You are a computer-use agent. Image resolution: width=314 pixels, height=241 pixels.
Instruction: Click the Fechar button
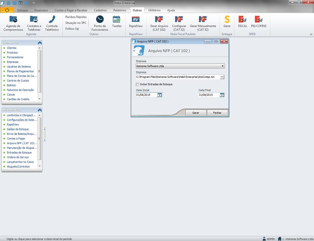217,113
